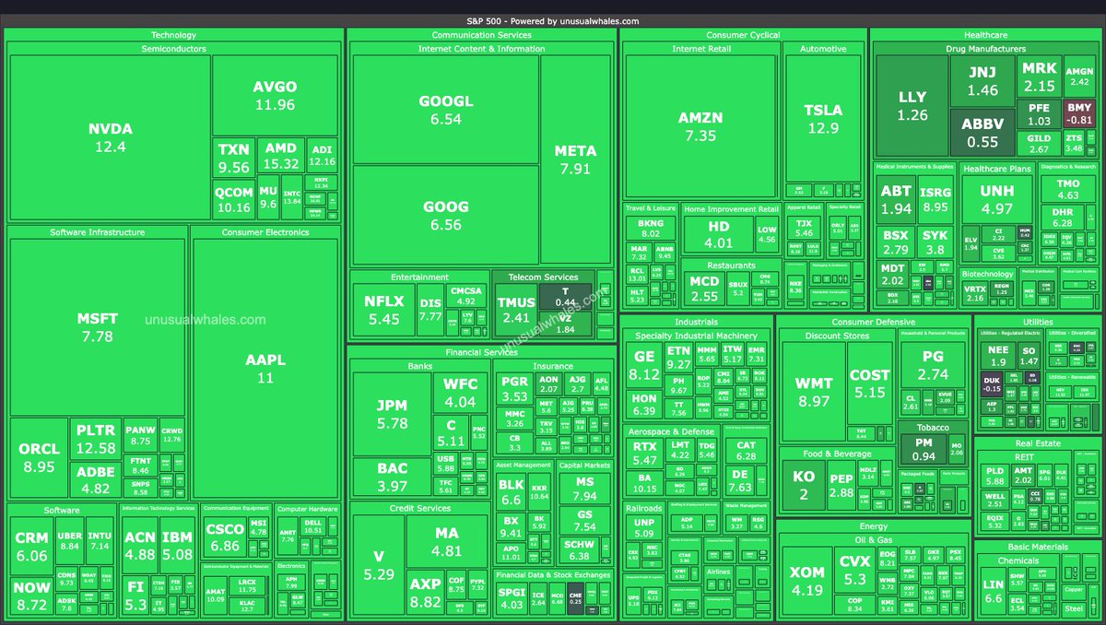Screen dimensions: 1106x625
Task: Click the HD tile showing 4.01
Action: coord(719,236)
